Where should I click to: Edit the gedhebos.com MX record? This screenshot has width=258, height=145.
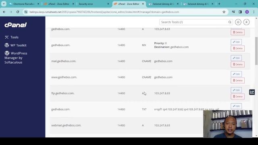coord(236,42)
